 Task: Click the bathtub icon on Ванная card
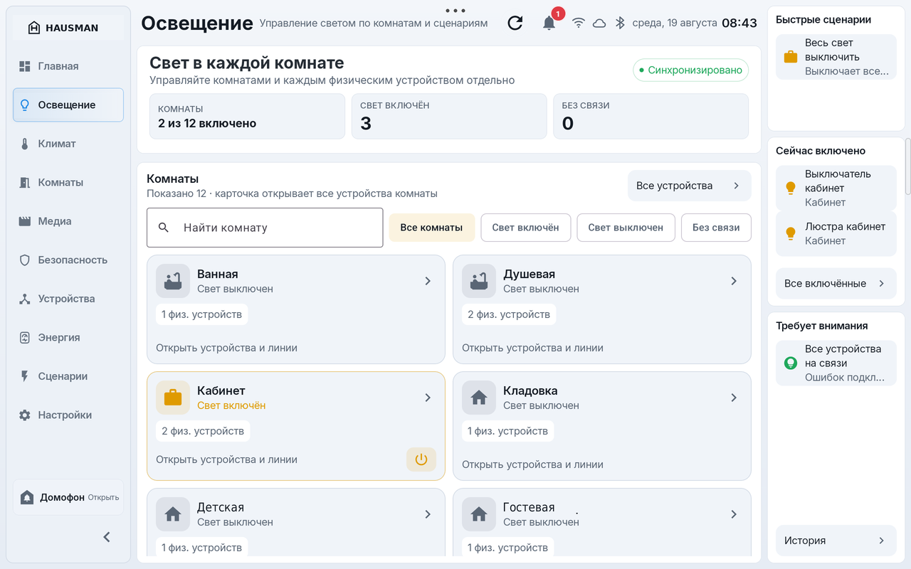point(173,281)
